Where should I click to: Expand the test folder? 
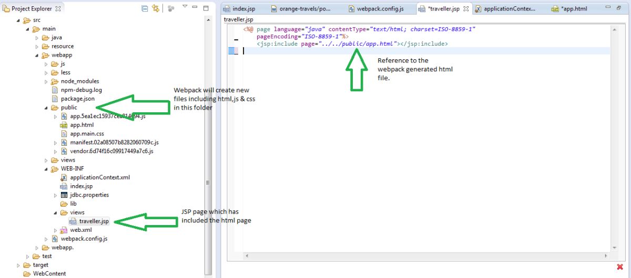(27, 256)
